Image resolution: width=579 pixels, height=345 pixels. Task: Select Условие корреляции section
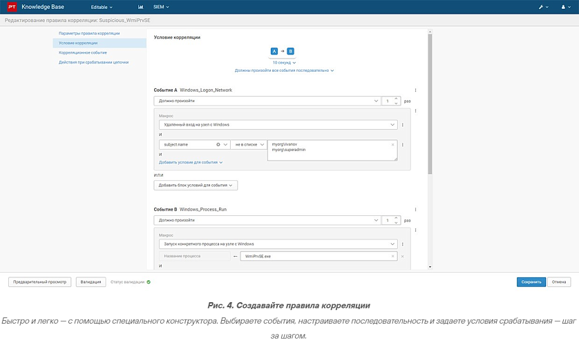click(99, 43)
